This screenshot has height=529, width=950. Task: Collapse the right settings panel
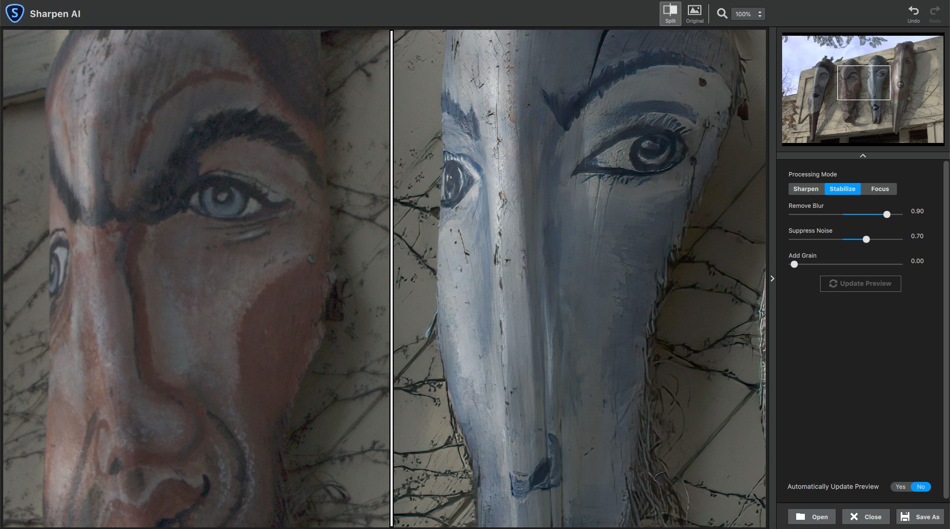(772, 278)
